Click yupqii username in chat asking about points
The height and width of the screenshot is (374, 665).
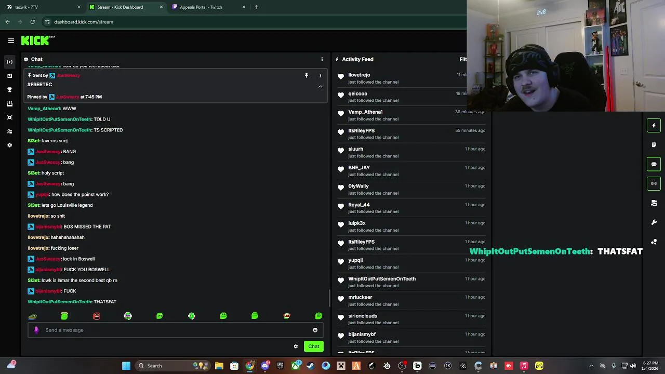[42, 194]
